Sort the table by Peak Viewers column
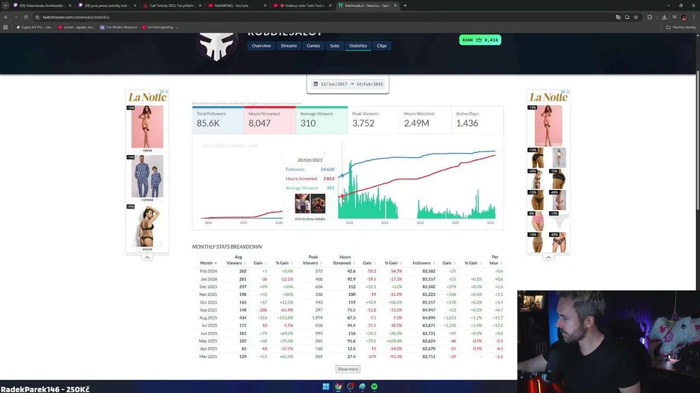 (313, 260)
